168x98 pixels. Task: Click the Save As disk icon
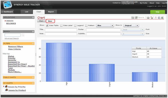coord(136,18)
